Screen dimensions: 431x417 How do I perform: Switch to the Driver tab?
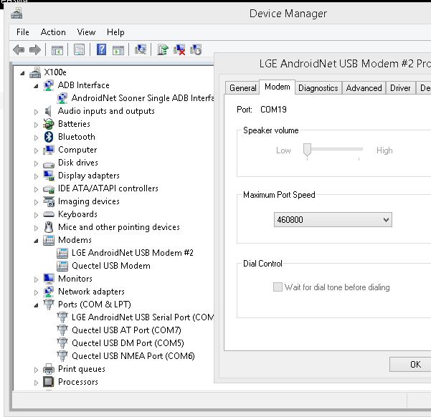point(400,88)
